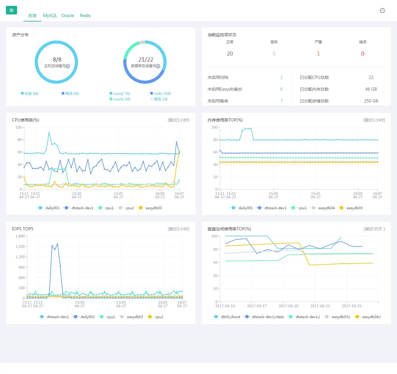Toggle dtstack-dev1:/data series in disk legend

click(264, 317)
